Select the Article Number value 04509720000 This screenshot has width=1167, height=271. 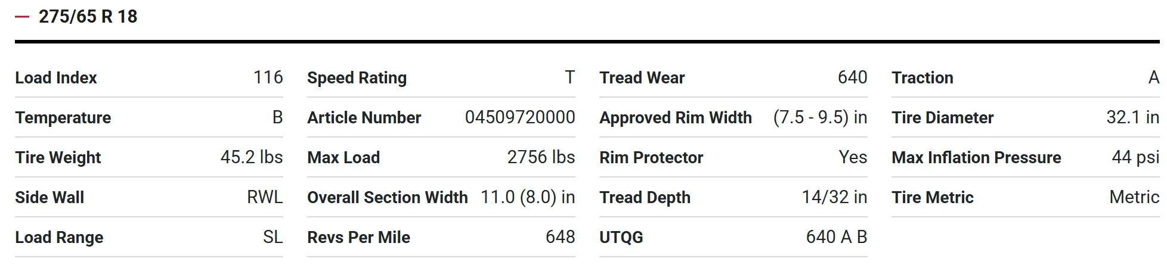pyautogui.click(x=520, y=117)
